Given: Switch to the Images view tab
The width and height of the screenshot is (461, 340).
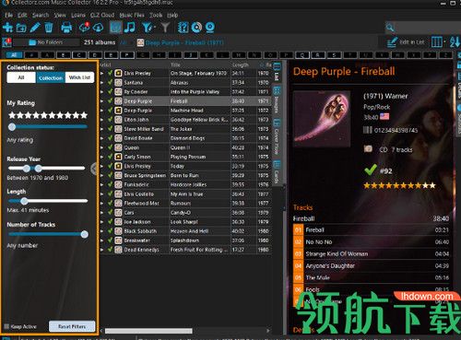Looking at the screenshot, I should point(277,100).
